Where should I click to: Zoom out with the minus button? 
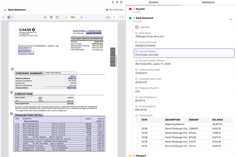point(66,17)
